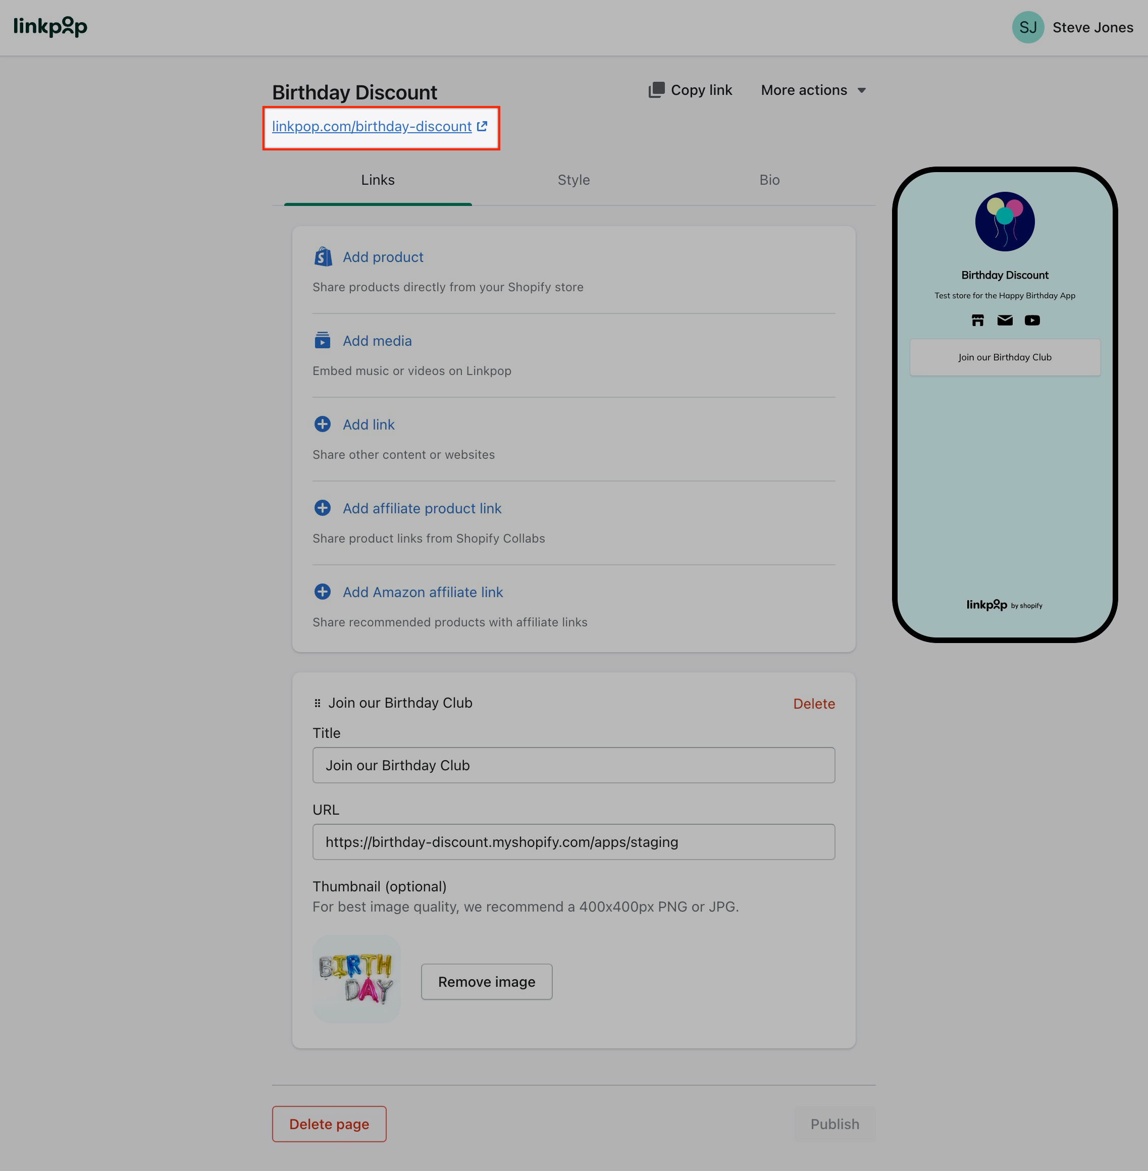Click 'Share products directly from your Shopify store' text
Image resolution: width=1148 pixels, height=1171 pixels.
tap(448, 287)
